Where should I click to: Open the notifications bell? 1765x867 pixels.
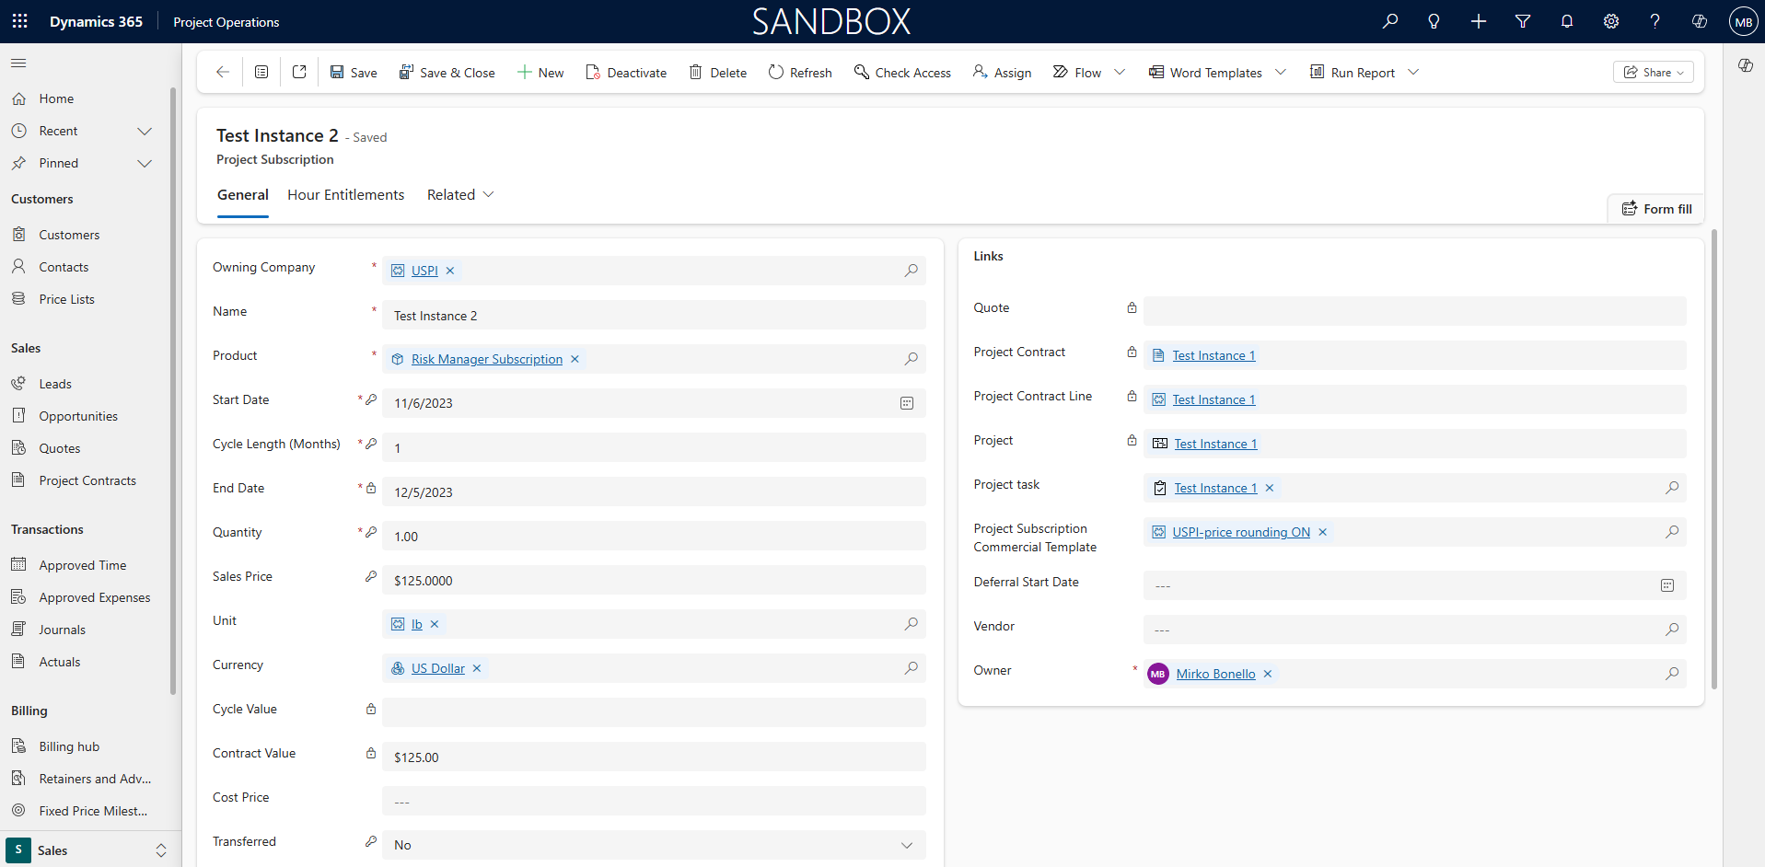1567,21
